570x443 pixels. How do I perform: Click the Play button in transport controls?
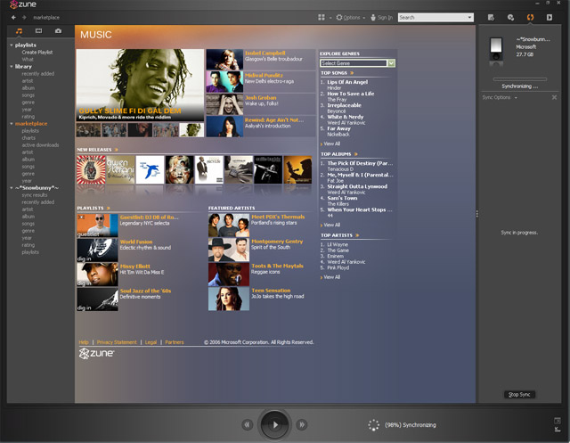point(274,424)
